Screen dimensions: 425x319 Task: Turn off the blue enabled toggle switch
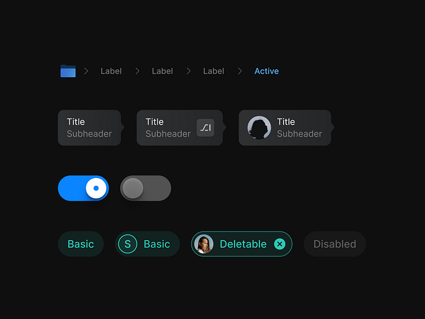pyautogui.click(x=83, y=188)
